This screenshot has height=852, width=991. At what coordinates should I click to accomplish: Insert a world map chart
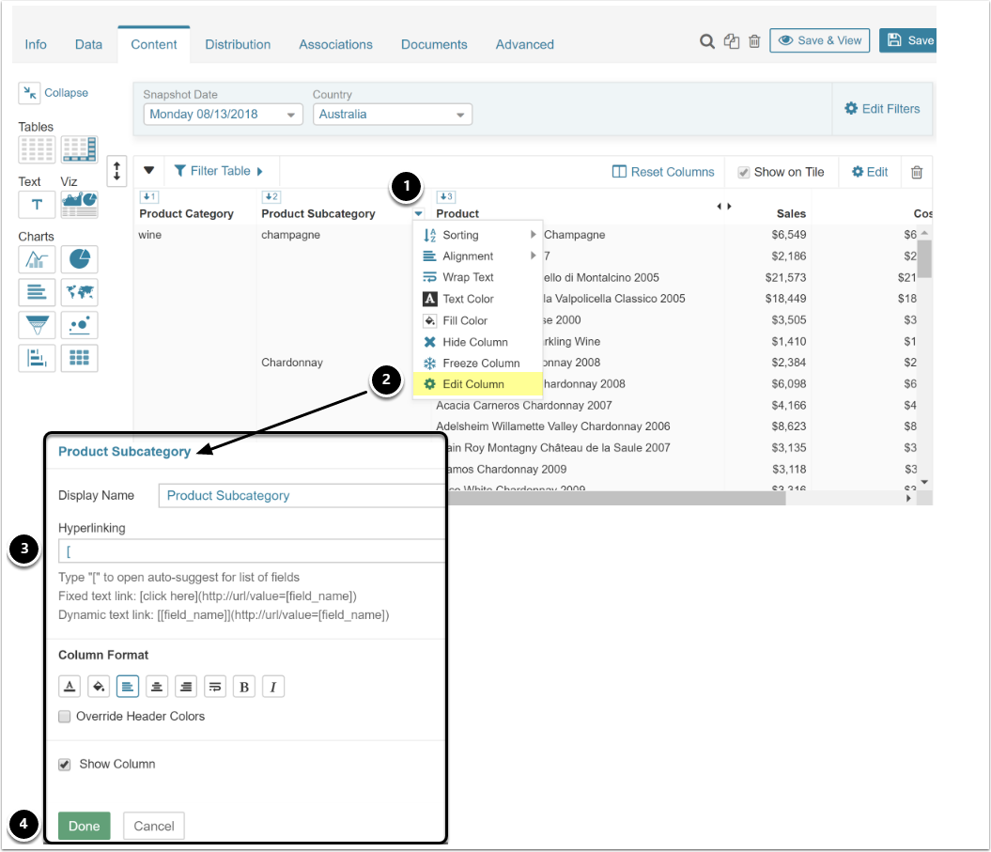[79, 293]
